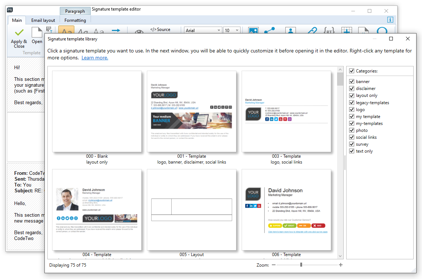
Task: Click the blue info icon in editor window
Action: (390, 20)
